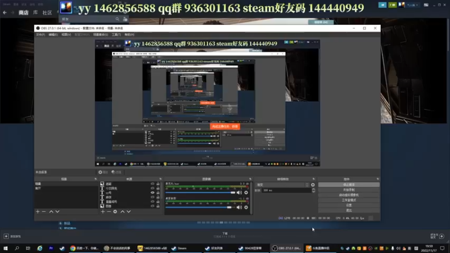This screenshot has height=253, width=450.
Task: Open OBS 视图(V) menu
Action: (x=66, y=35)
